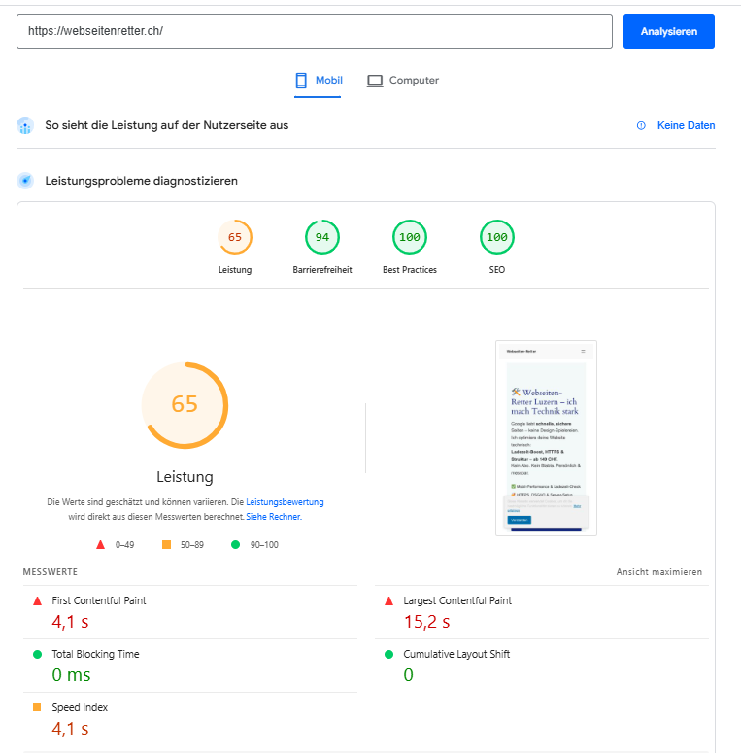This screenshot has height=753, width=741.
Task: Click the Largest Contentful Paint label
Action: 457,600
